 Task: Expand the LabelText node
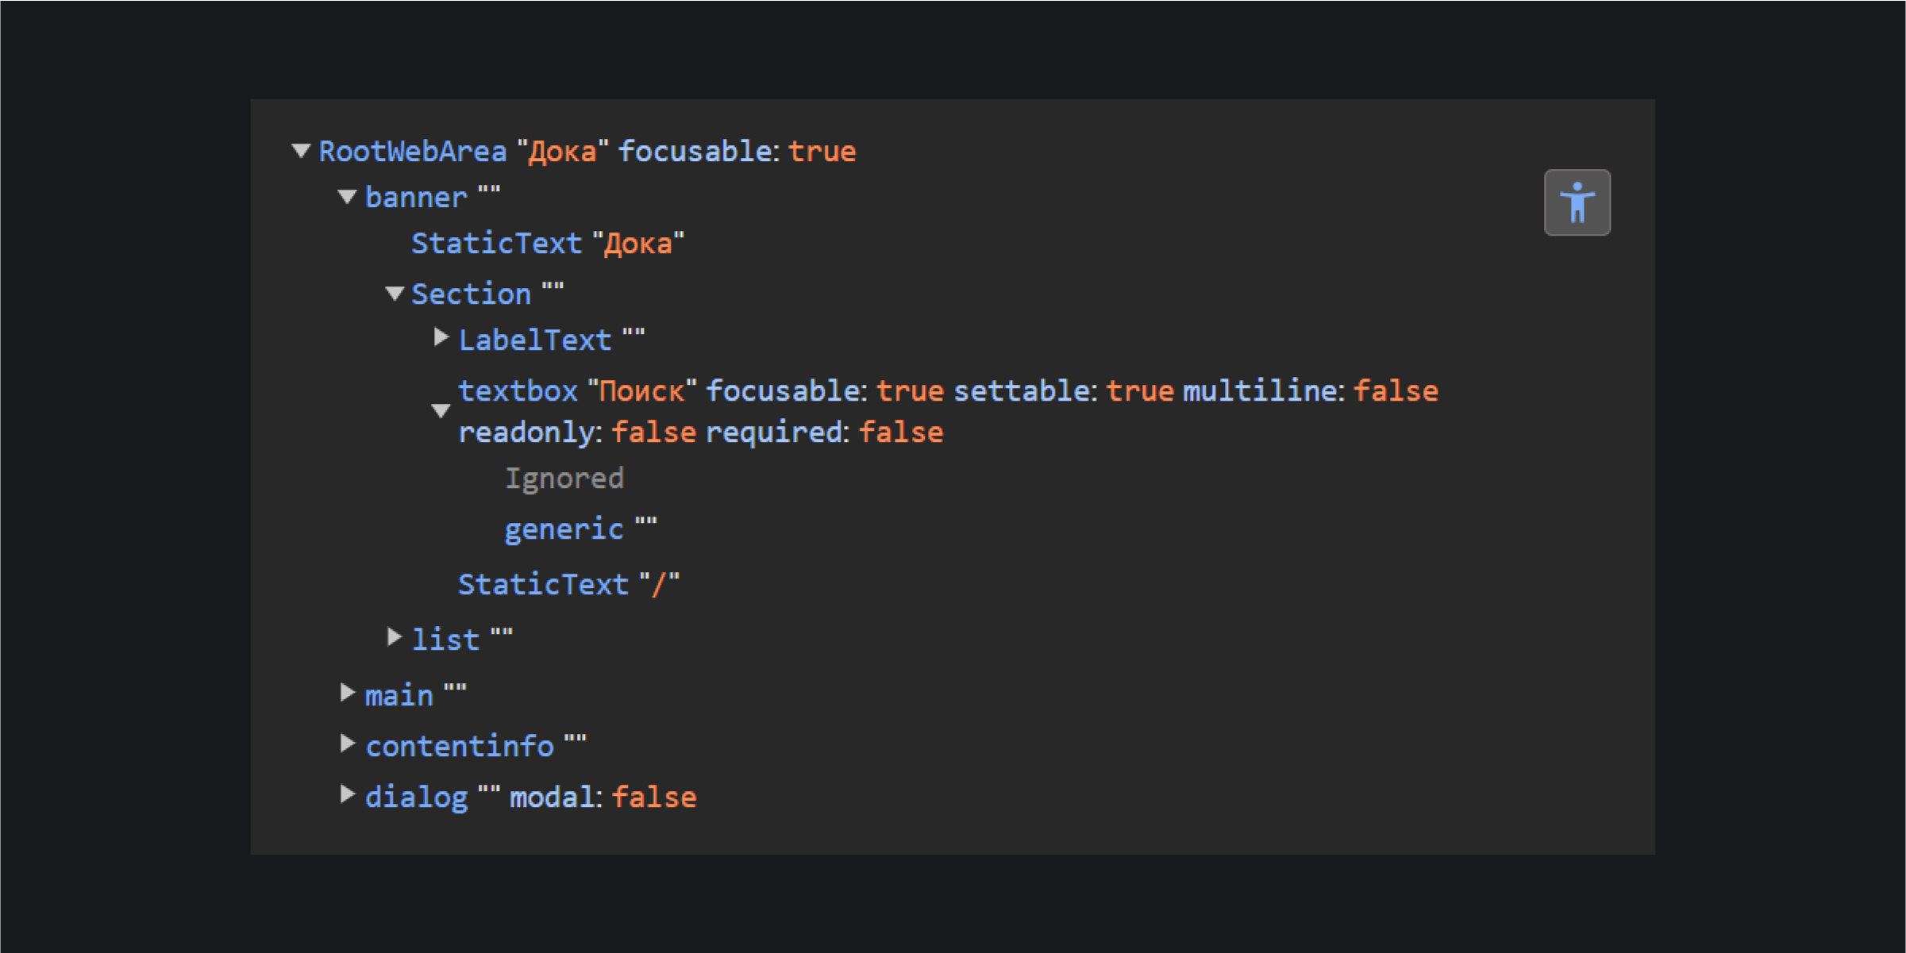coord(441,338)
